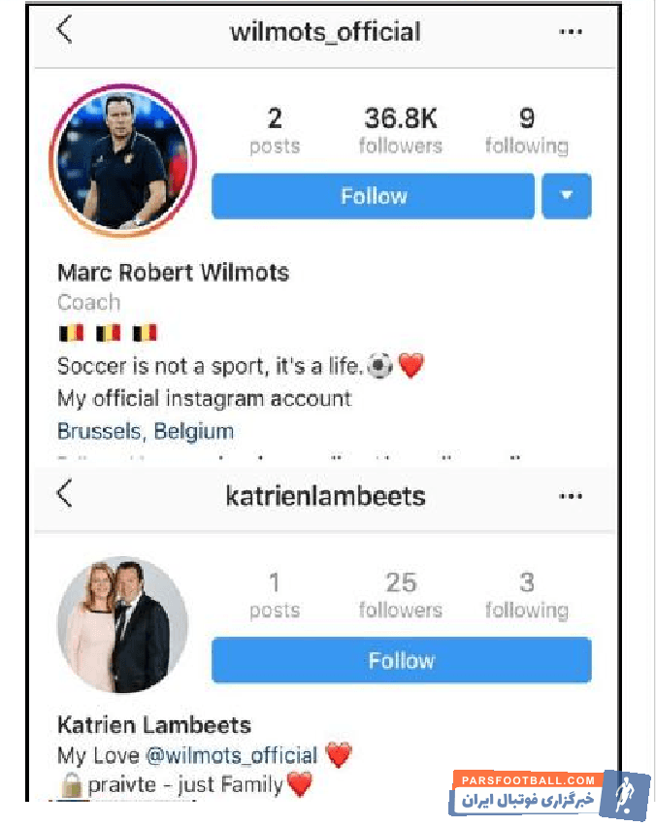View 9 following list of Wilmots

tap(527, 130)
